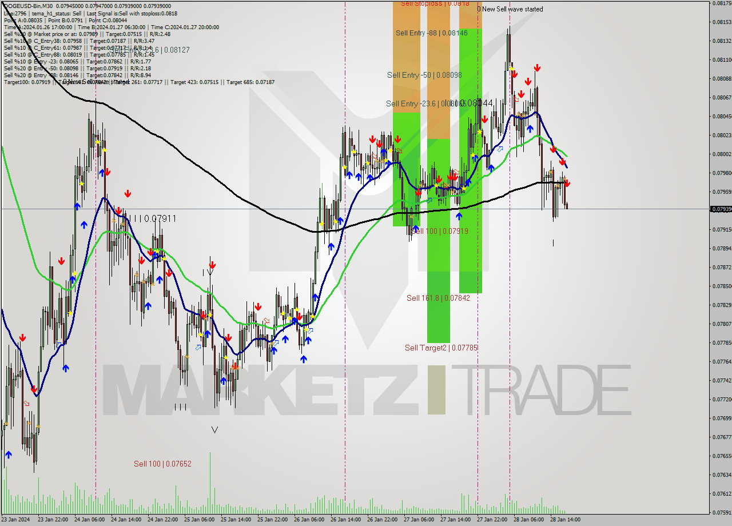Click 0.08088 on the price axis
The width and height of the screenshot is (732, 526).
[x=722, y=78]
